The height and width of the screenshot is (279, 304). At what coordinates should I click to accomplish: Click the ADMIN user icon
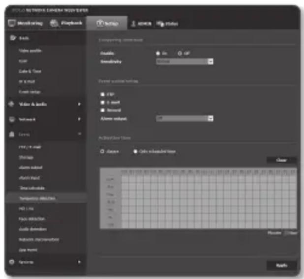[133, 24]
